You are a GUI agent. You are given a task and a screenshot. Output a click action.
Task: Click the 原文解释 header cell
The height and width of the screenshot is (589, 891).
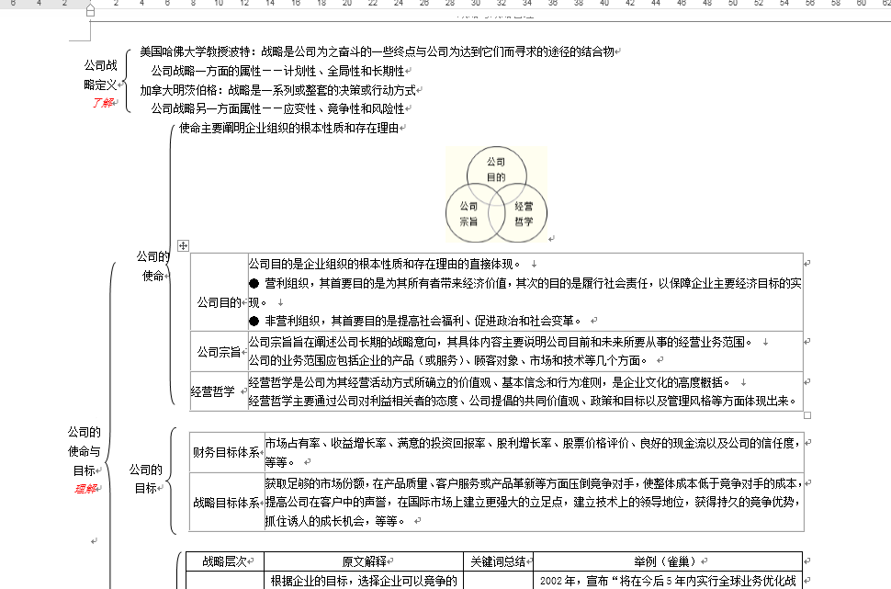(x=365, y=561)
